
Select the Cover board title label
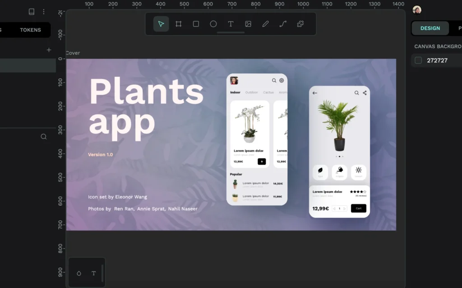pos(73,53)
